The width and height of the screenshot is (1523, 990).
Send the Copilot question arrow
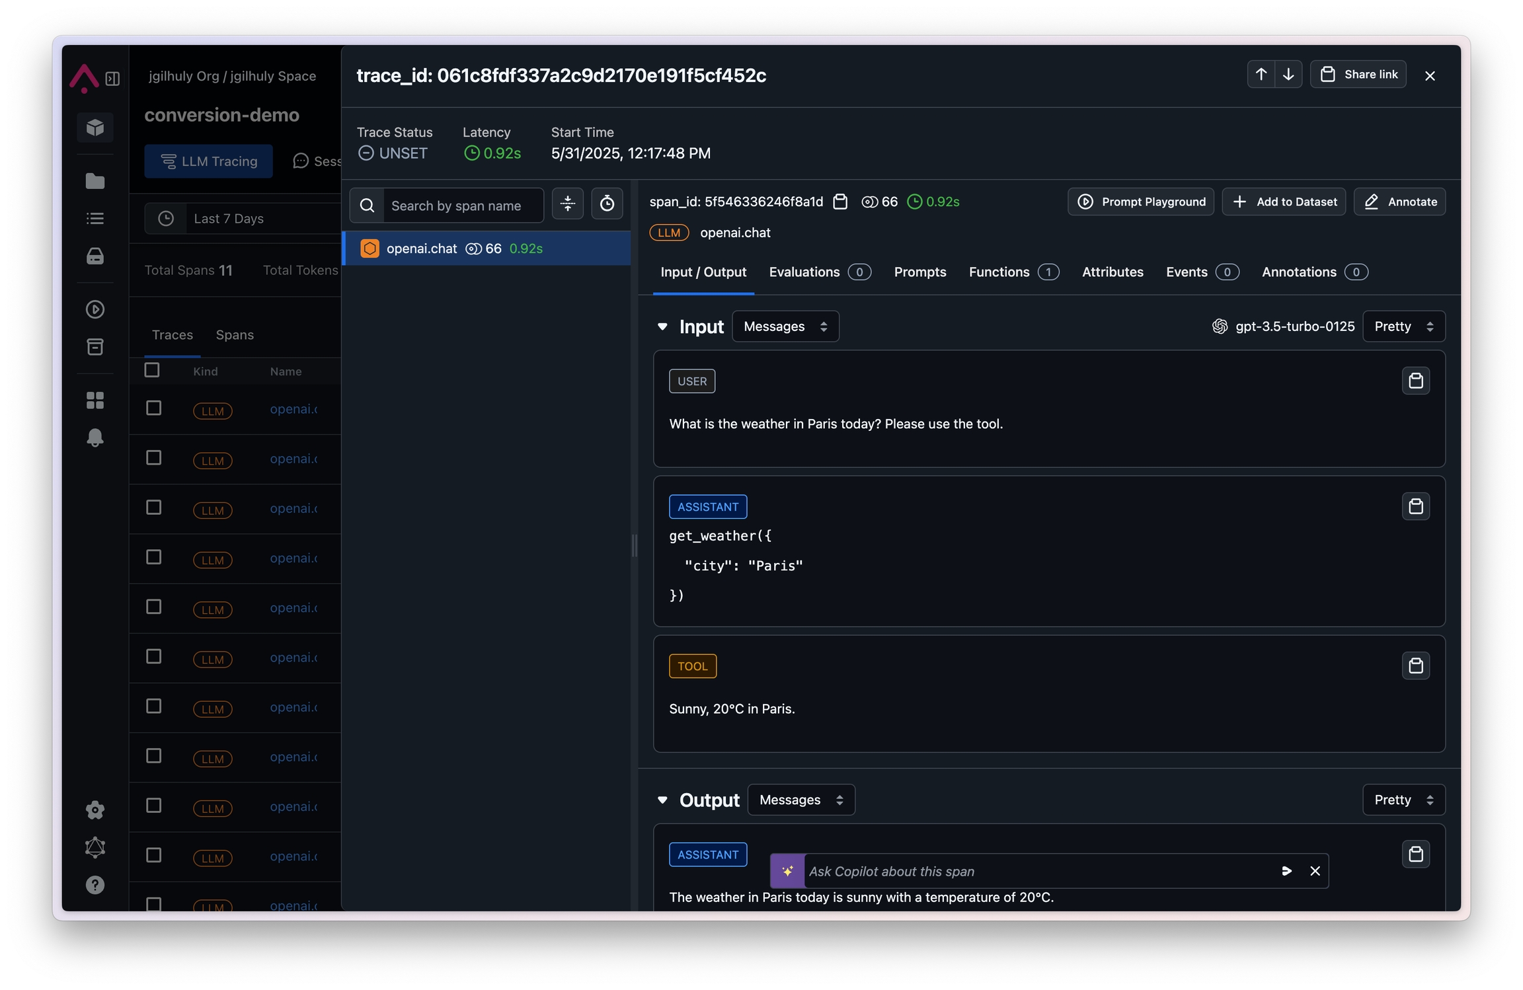tap(1286, 871)
